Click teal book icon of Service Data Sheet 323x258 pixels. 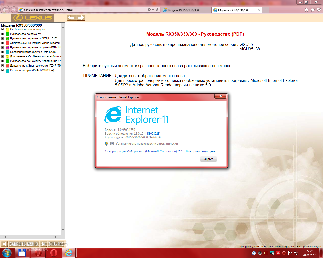coord(7,52)
